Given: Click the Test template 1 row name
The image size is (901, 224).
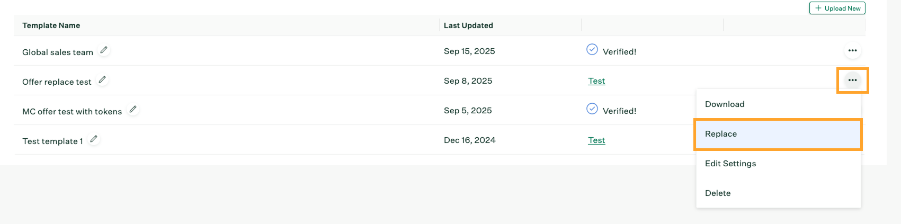Looking at the screenshot, I should (x=52, y=141).
